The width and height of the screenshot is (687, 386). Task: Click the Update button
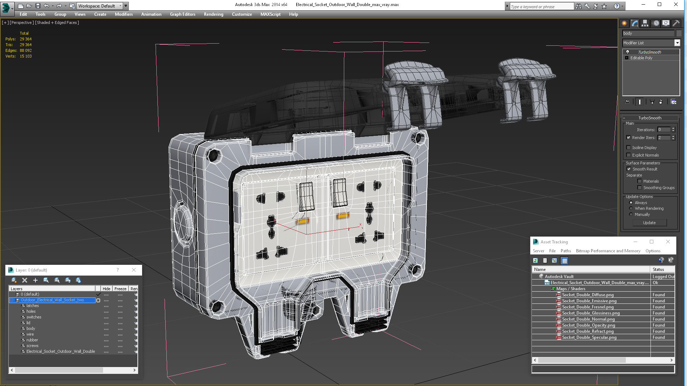pyautogui.click(x=649, y=223)
